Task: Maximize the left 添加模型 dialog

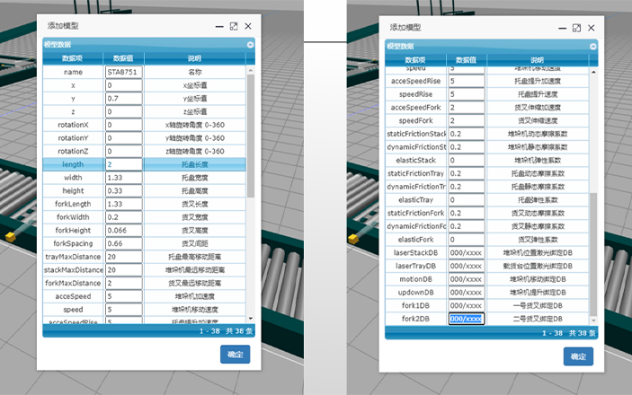Action: (234, 27)
